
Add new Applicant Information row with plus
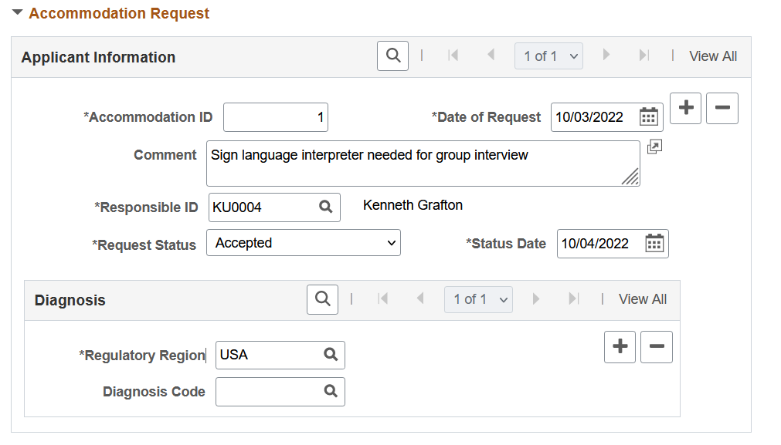click(685, 109)
